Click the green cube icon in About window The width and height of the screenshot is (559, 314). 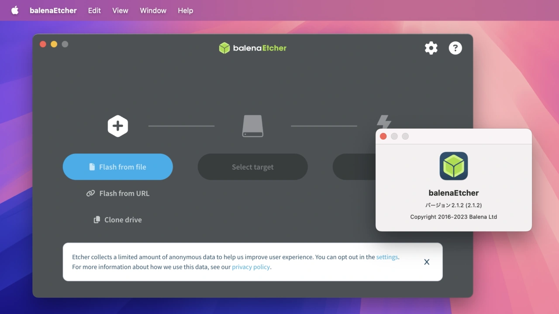tap(453, 166)
